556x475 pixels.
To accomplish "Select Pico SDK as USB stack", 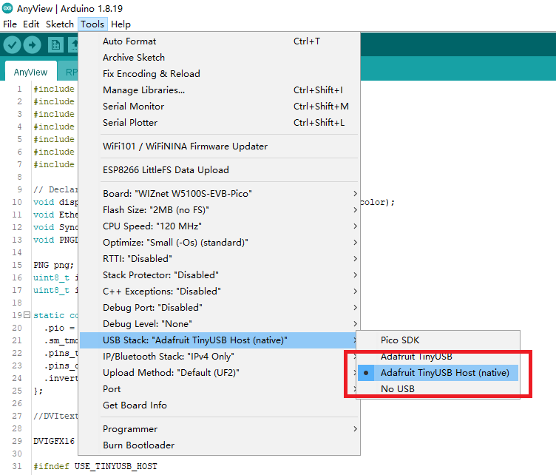I will coord(438,340).
